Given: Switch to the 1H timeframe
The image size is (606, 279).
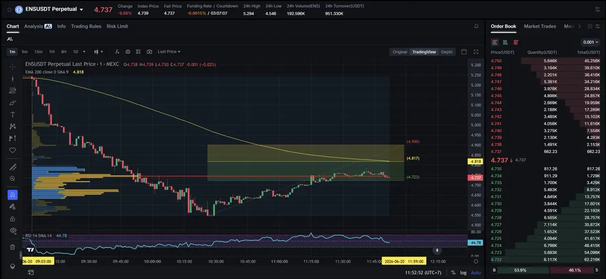Looking at the screenshot, I should [x=52, y=52].
